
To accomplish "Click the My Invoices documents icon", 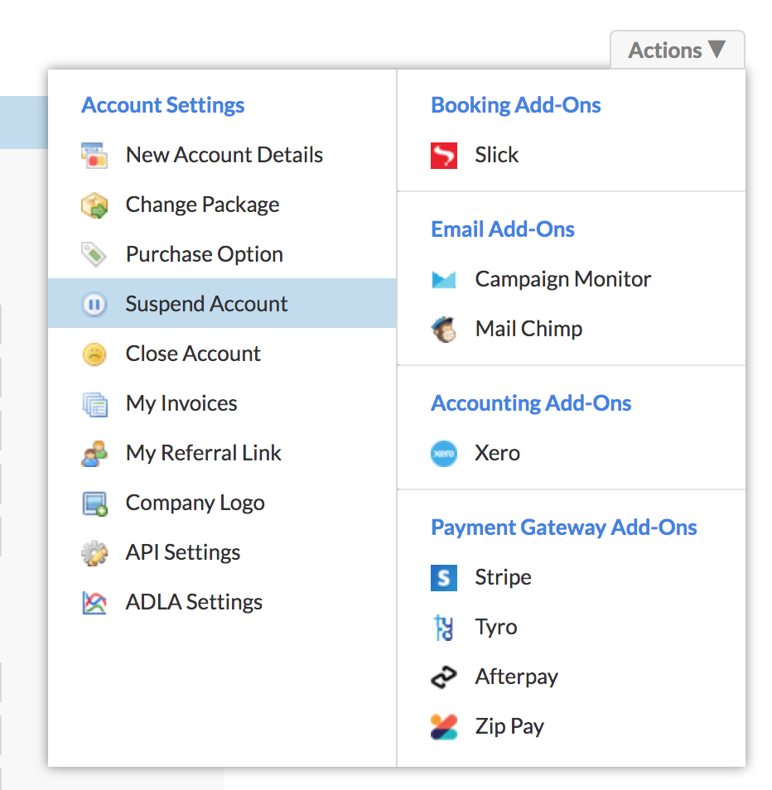I will 94,404.
